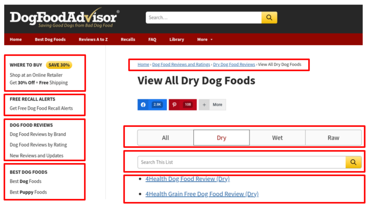
Task: Click the Search This List magnifier button
Action: (x=353, y=162)
